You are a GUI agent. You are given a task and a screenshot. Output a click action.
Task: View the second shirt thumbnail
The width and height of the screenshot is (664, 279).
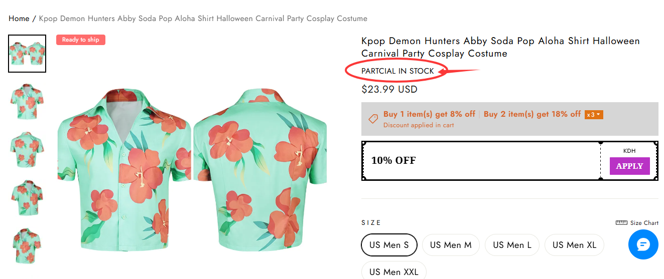pos(27,102)
